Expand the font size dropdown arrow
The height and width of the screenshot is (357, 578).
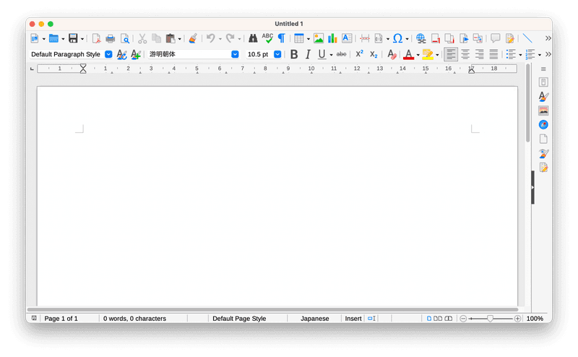pos(277,54)
